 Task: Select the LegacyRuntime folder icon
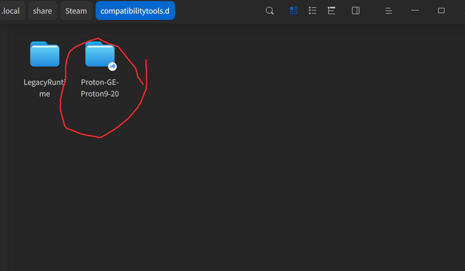click(x=45, y=54)
